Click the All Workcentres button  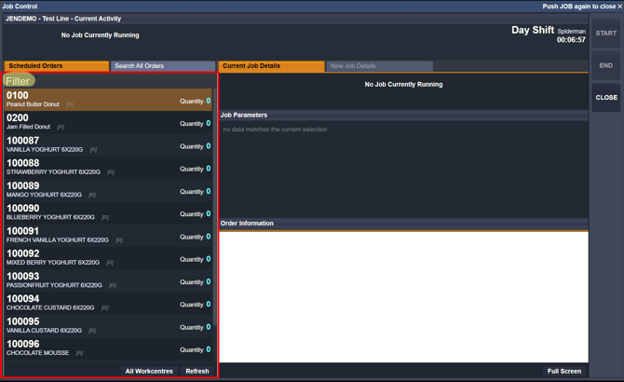[149, 371]
